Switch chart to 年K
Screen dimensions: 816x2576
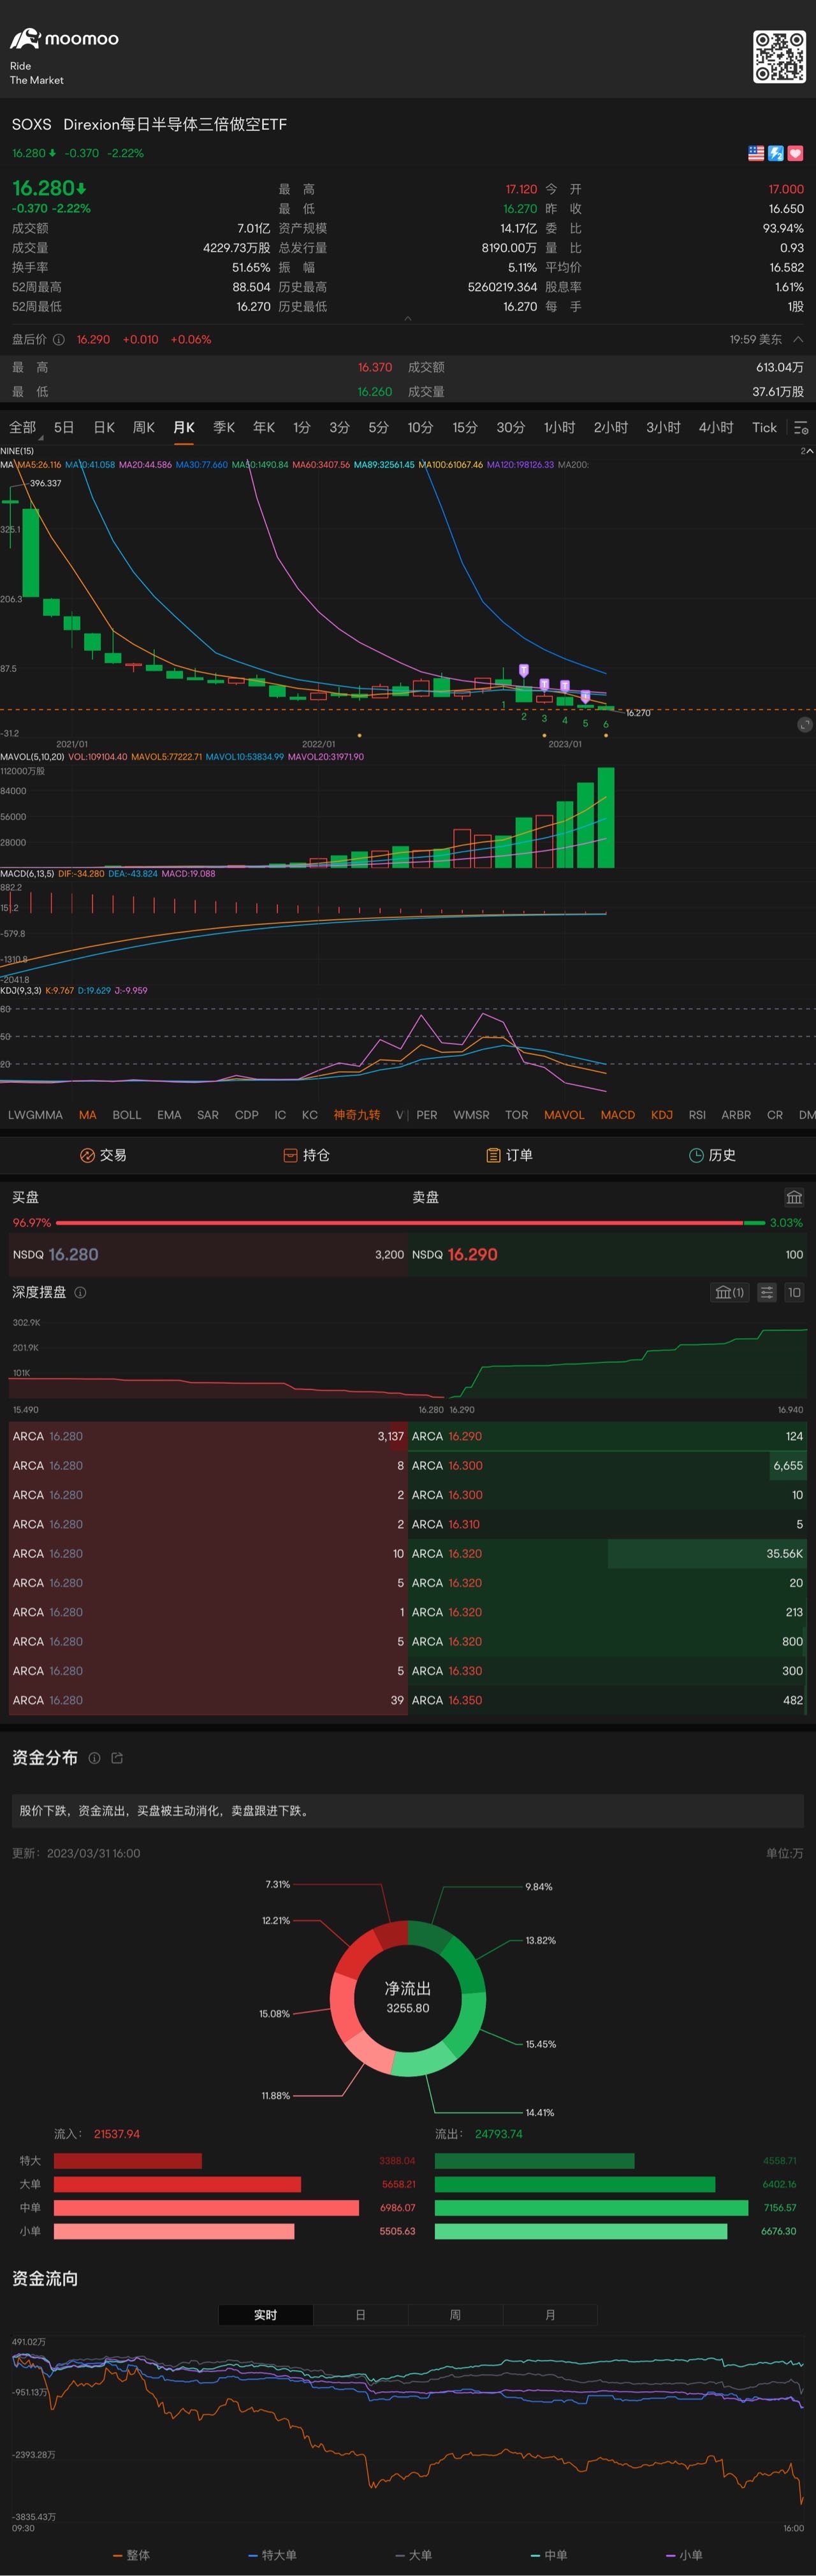264,427
